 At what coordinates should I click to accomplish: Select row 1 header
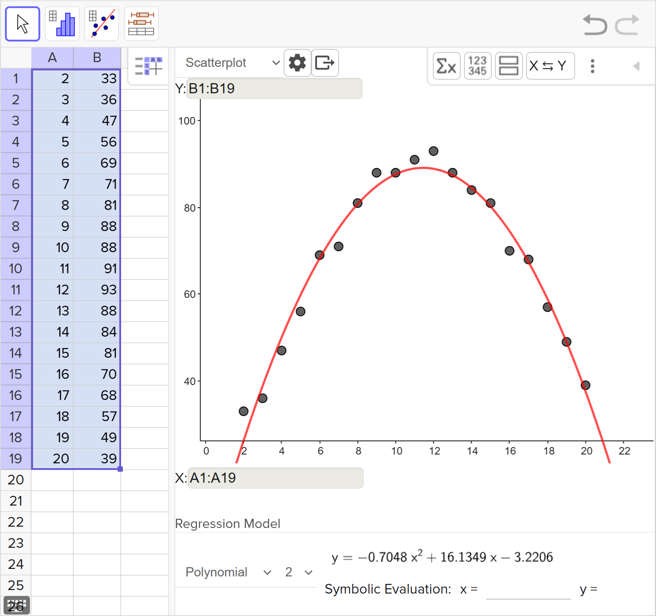[16, 79]
